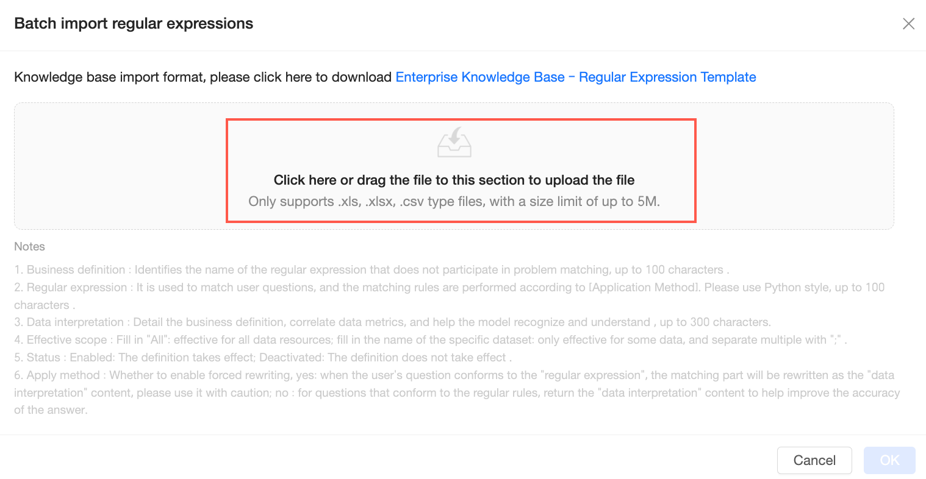Click the 'Knowledge base import format' instruction text
The image size is (926, 479).
(203, 77)
